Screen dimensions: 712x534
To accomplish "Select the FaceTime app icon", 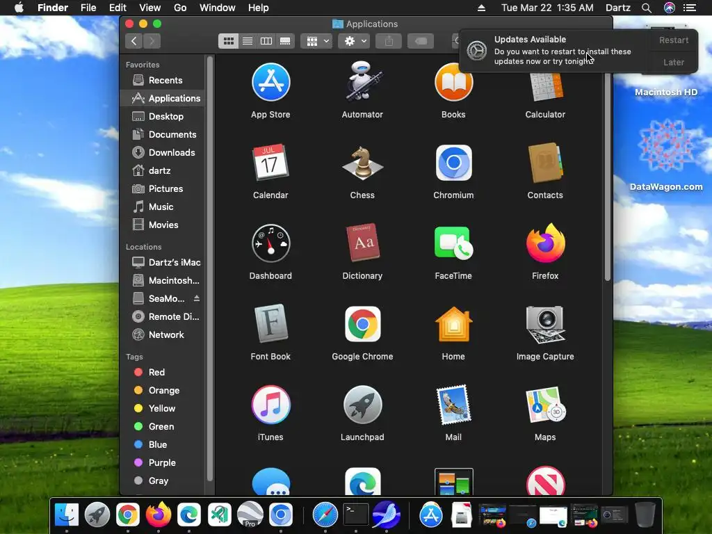I will click(453, 243).
